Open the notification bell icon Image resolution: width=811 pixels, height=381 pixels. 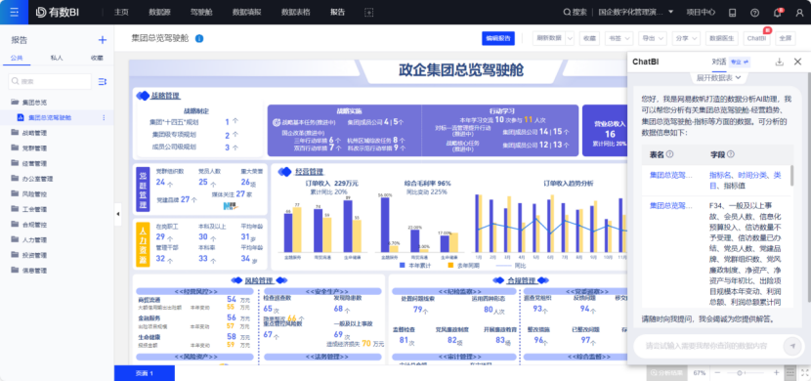[x=778, y=13]
